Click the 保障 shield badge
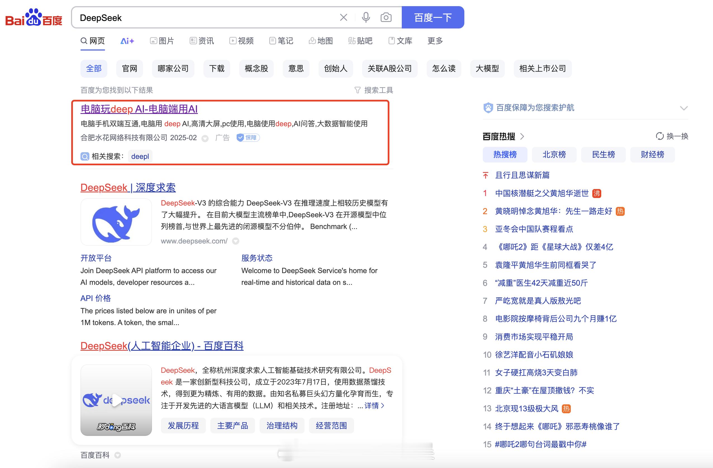 248,138
